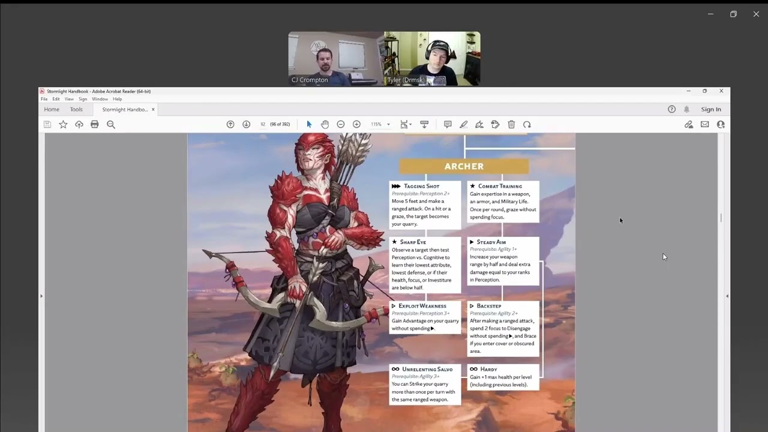The width and height of the screenshot is (768, 432).
Task: Close the outer video call window
Action: pyautogui.click(x=756, y=14)
